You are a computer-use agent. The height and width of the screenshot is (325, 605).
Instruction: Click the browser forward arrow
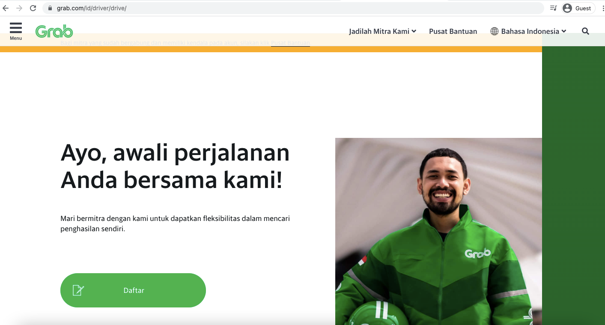[19, 8]
